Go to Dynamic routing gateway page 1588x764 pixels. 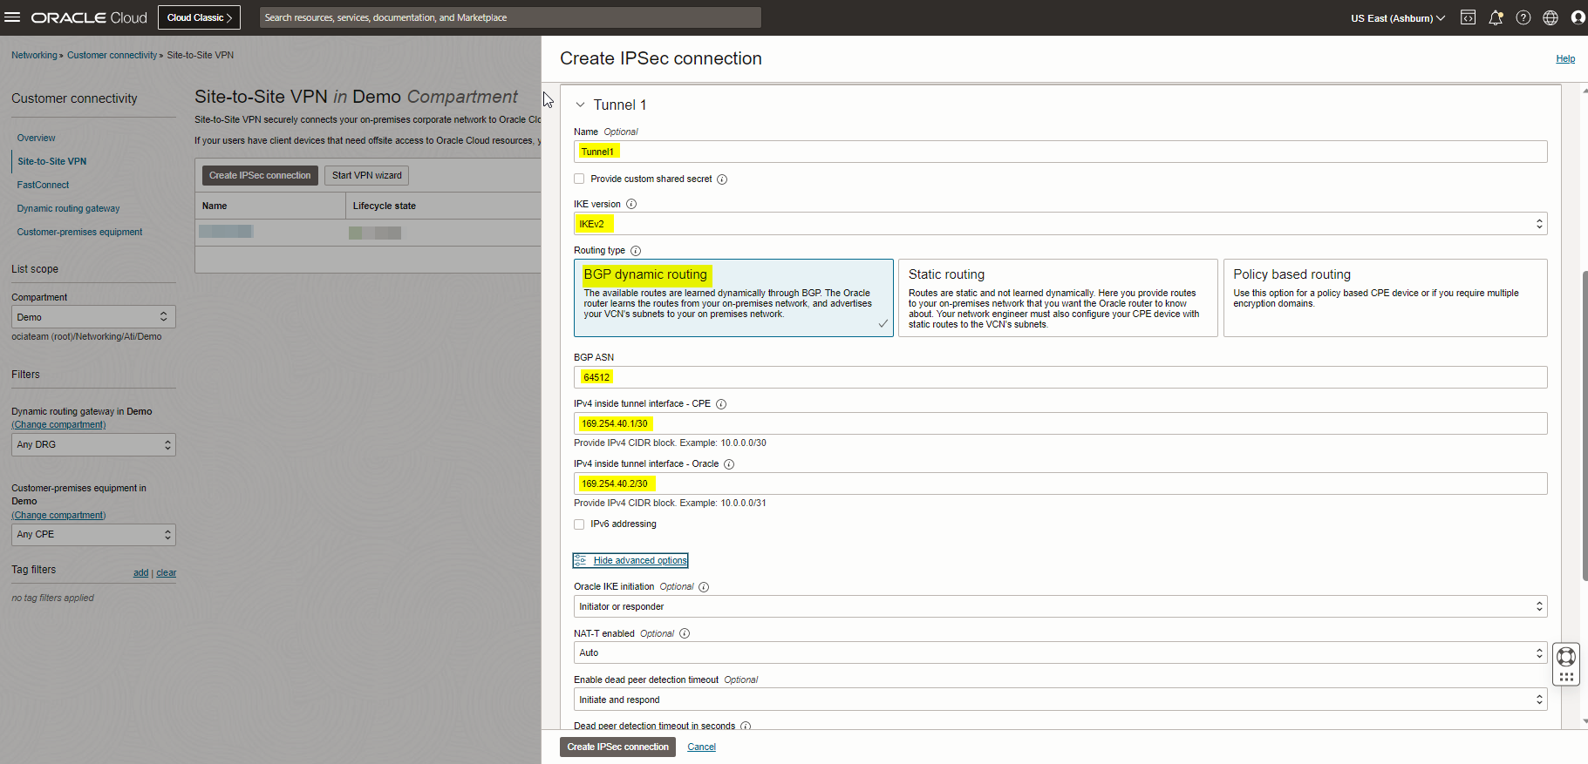tap(68, 209)
